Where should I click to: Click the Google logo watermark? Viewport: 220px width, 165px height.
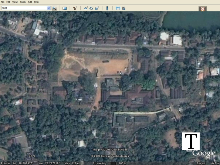[x=204, y=154]
